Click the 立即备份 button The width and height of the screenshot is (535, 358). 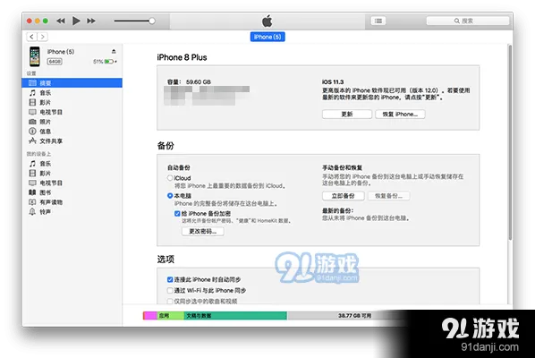[344, 196]
